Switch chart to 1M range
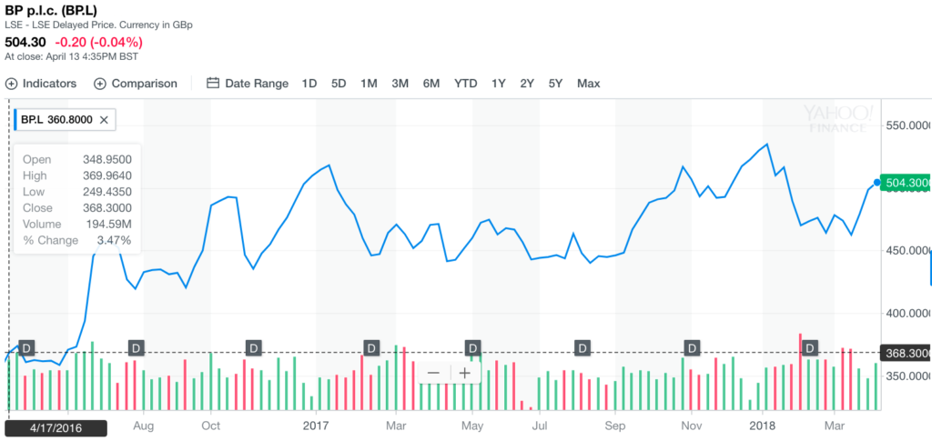932x441 pixels. [x=369, y=84]
